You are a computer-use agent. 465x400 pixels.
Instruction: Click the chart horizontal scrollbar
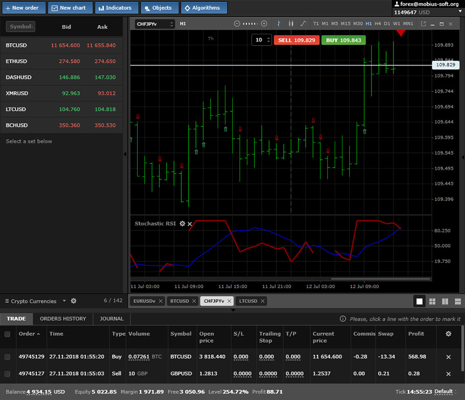point(381,279)
